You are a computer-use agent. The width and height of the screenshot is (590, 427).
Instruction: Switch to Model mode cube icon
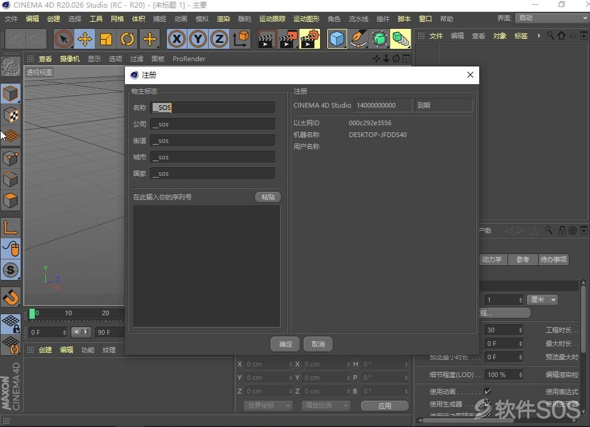11,94
